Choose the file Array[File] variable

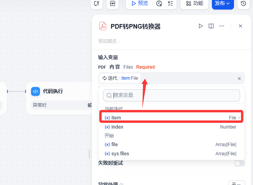tap(171, 145)
